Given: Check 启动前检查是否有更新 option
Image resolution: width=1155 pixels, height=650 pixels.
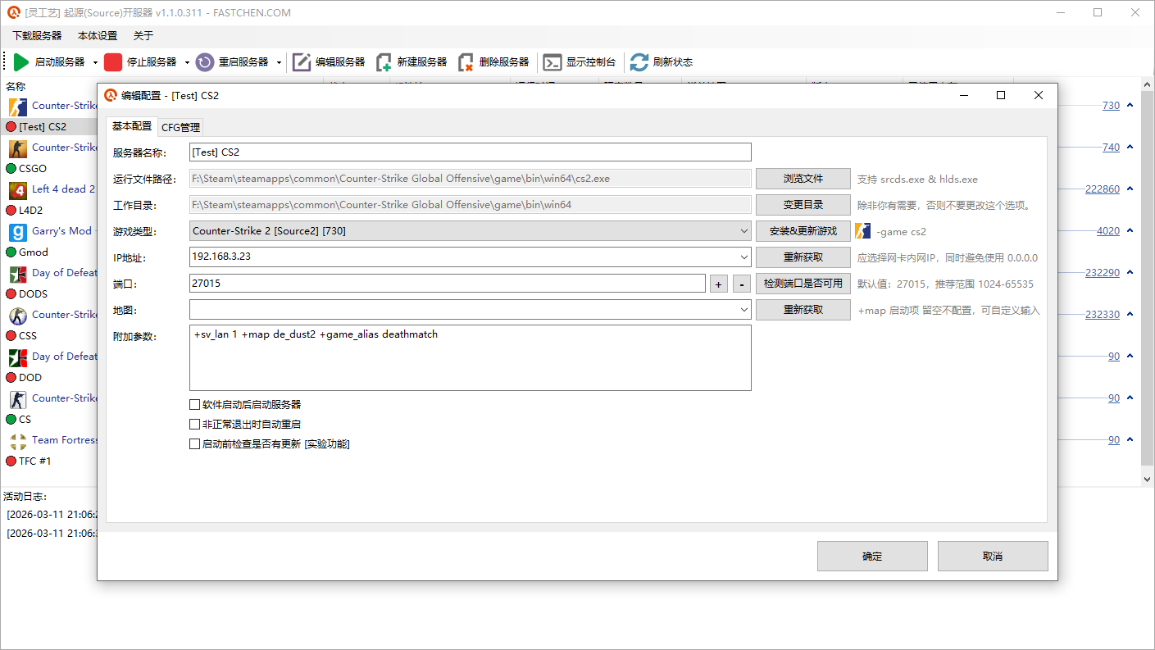Looking at the screenshot, I should (x=194, y=444).
